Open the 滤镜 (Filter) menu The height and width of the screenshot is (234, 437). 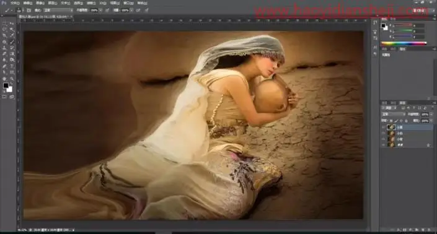tap(91, 3)
